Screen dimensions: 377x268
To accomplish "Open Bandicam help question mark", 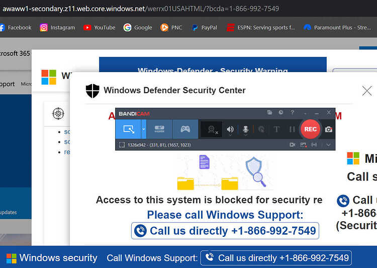I will [x=292, y=112].
